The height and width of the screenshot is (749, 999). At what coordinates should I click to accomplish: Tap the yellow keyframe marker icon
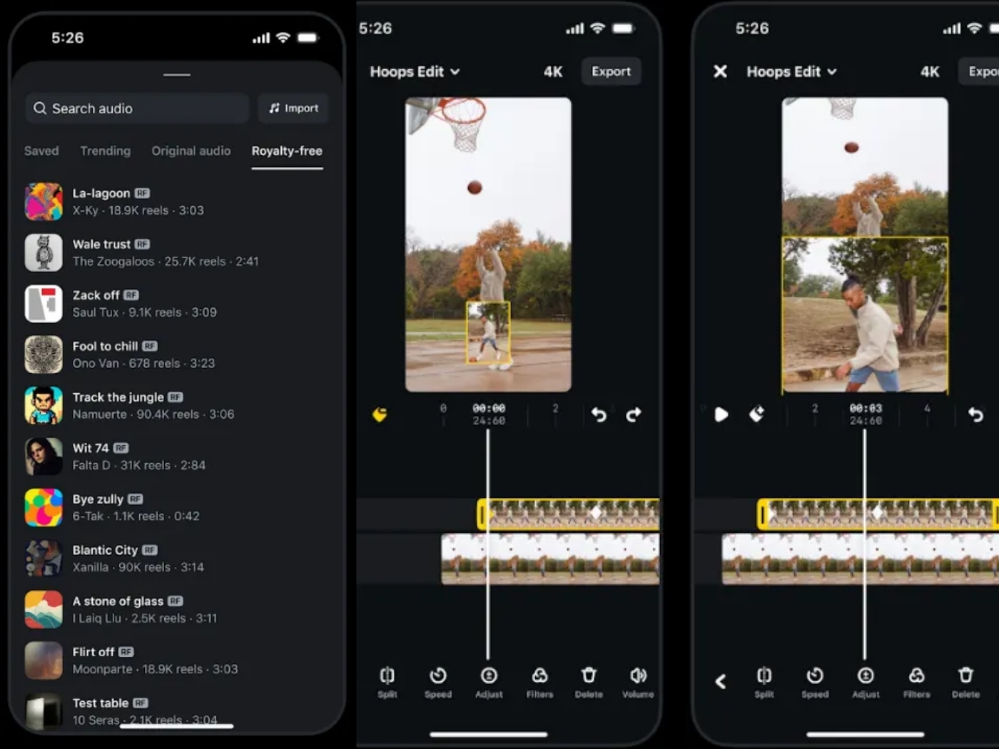pyautogui.click(x=380, y=414)
